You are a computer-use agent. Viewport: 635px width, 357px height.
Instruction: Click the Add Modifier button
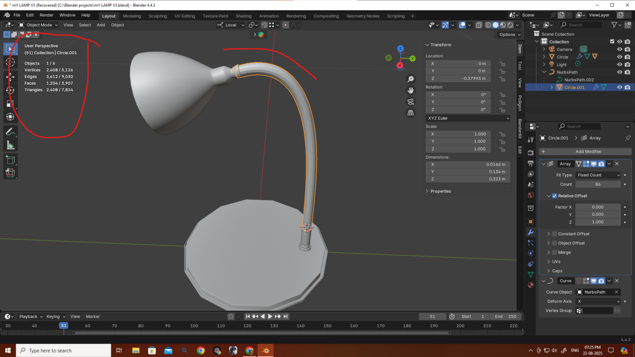point(588,152)
